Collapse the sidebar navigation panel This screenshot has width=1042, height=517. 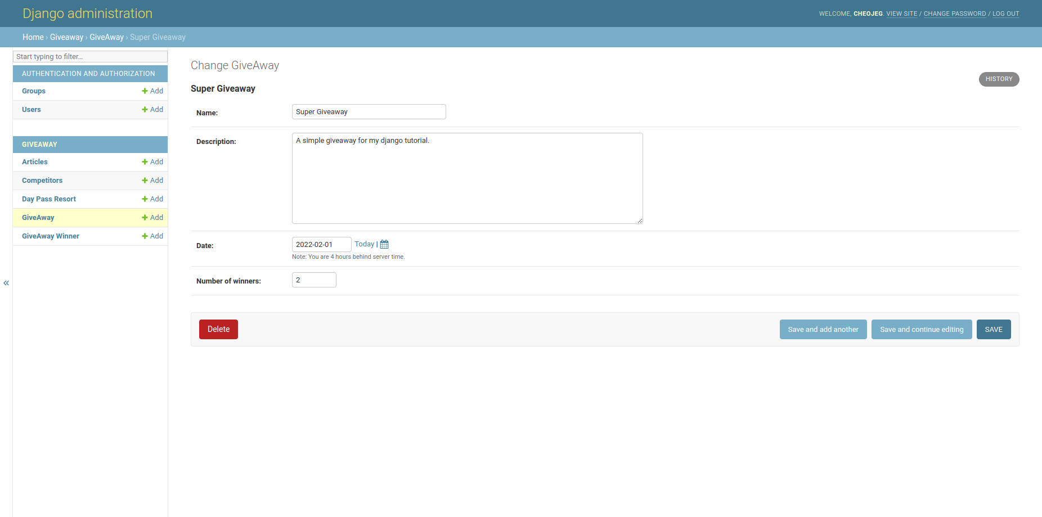[6, 283]
